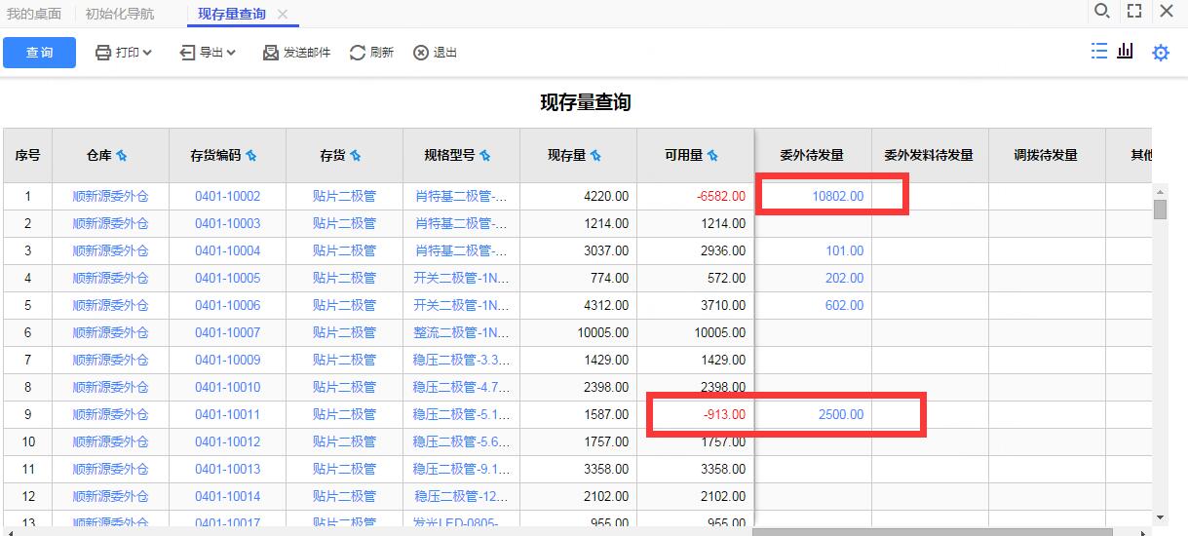1188x536 pixels.
Task: Toggle the fullscreen icon
Action: coord(1134,12)
